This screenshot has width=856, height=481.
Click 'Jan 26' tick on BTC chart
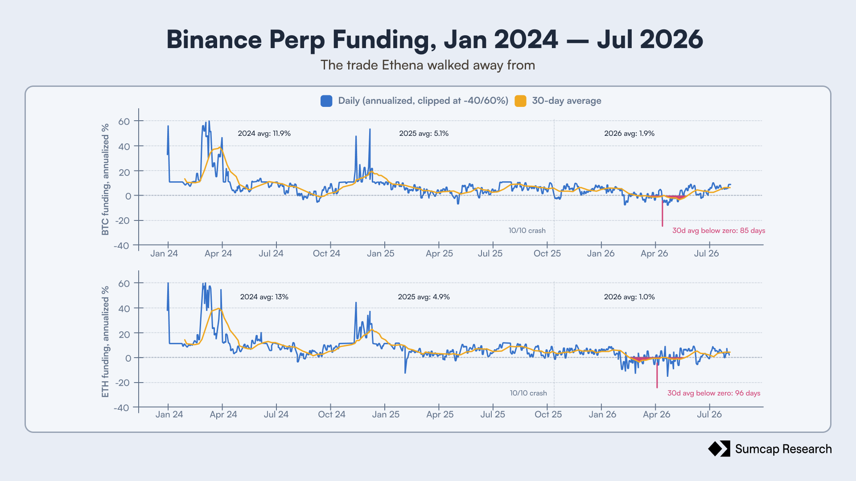(601, 253)
